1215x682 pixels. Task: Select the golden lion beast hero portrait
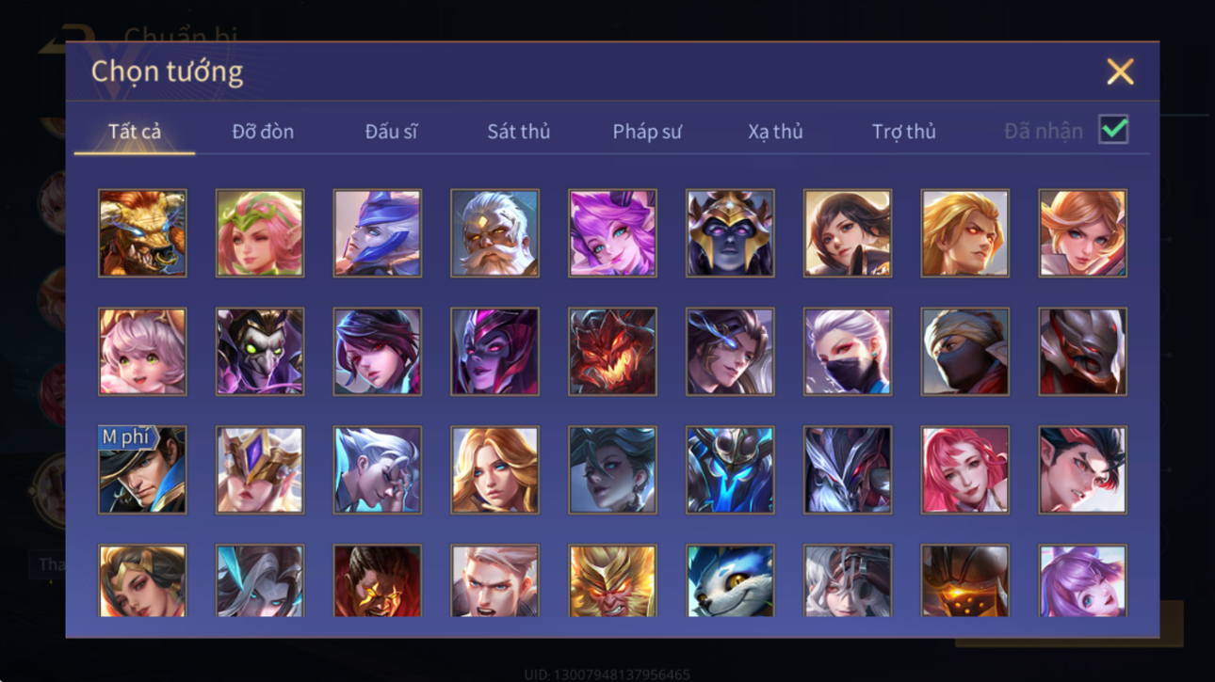pyautogui.click(x=142, y=233)
